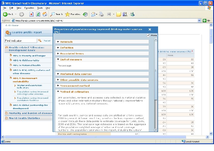Click the document icon beside MDG 5

(x=11, y=65)
